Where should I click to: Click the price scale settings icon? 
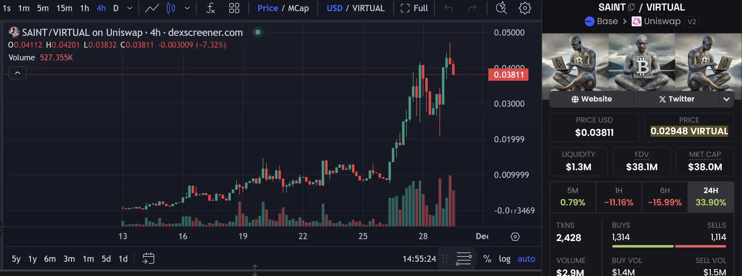(x=515, y=237)
